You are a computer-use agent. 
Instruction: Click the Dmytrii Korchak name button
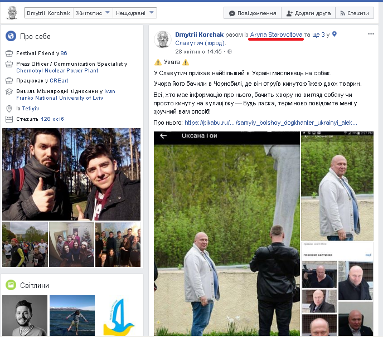49,13
